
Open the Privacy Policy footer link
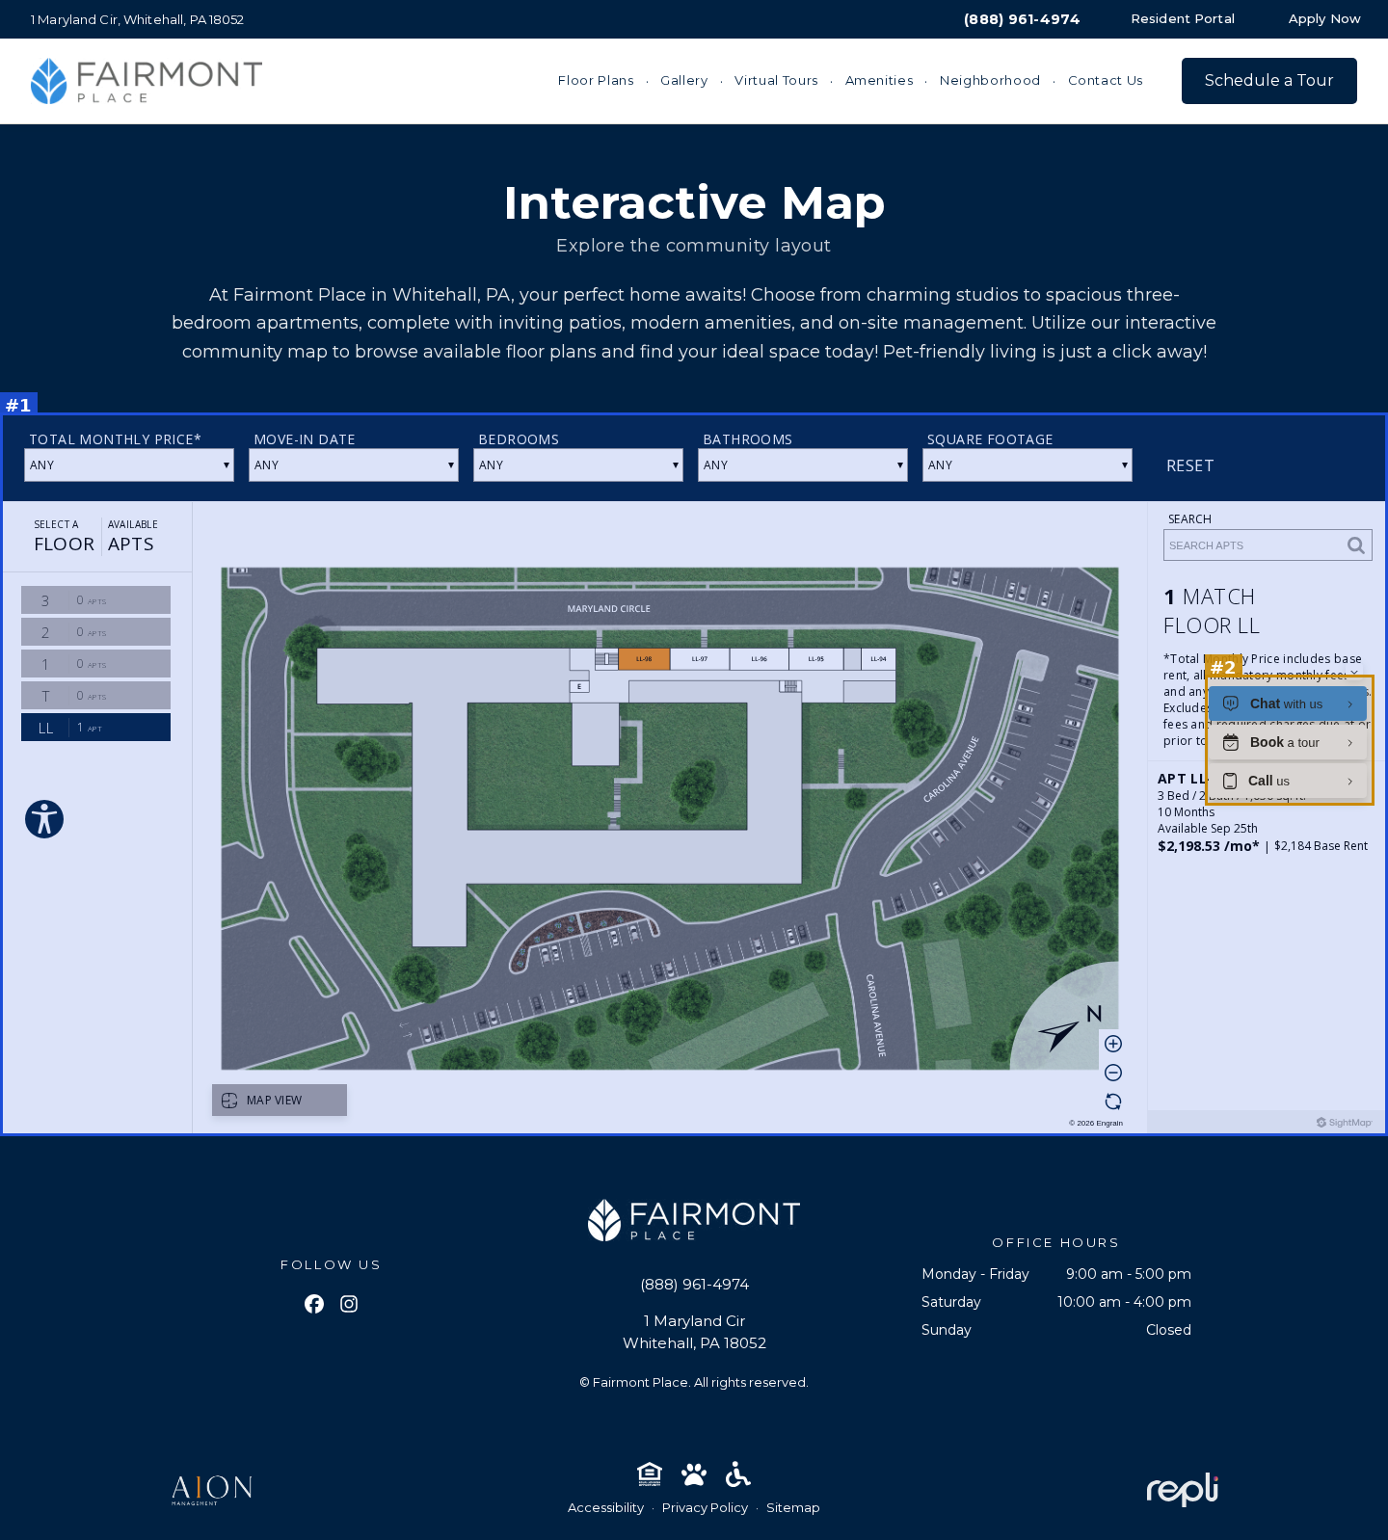tap(705, 1508)
